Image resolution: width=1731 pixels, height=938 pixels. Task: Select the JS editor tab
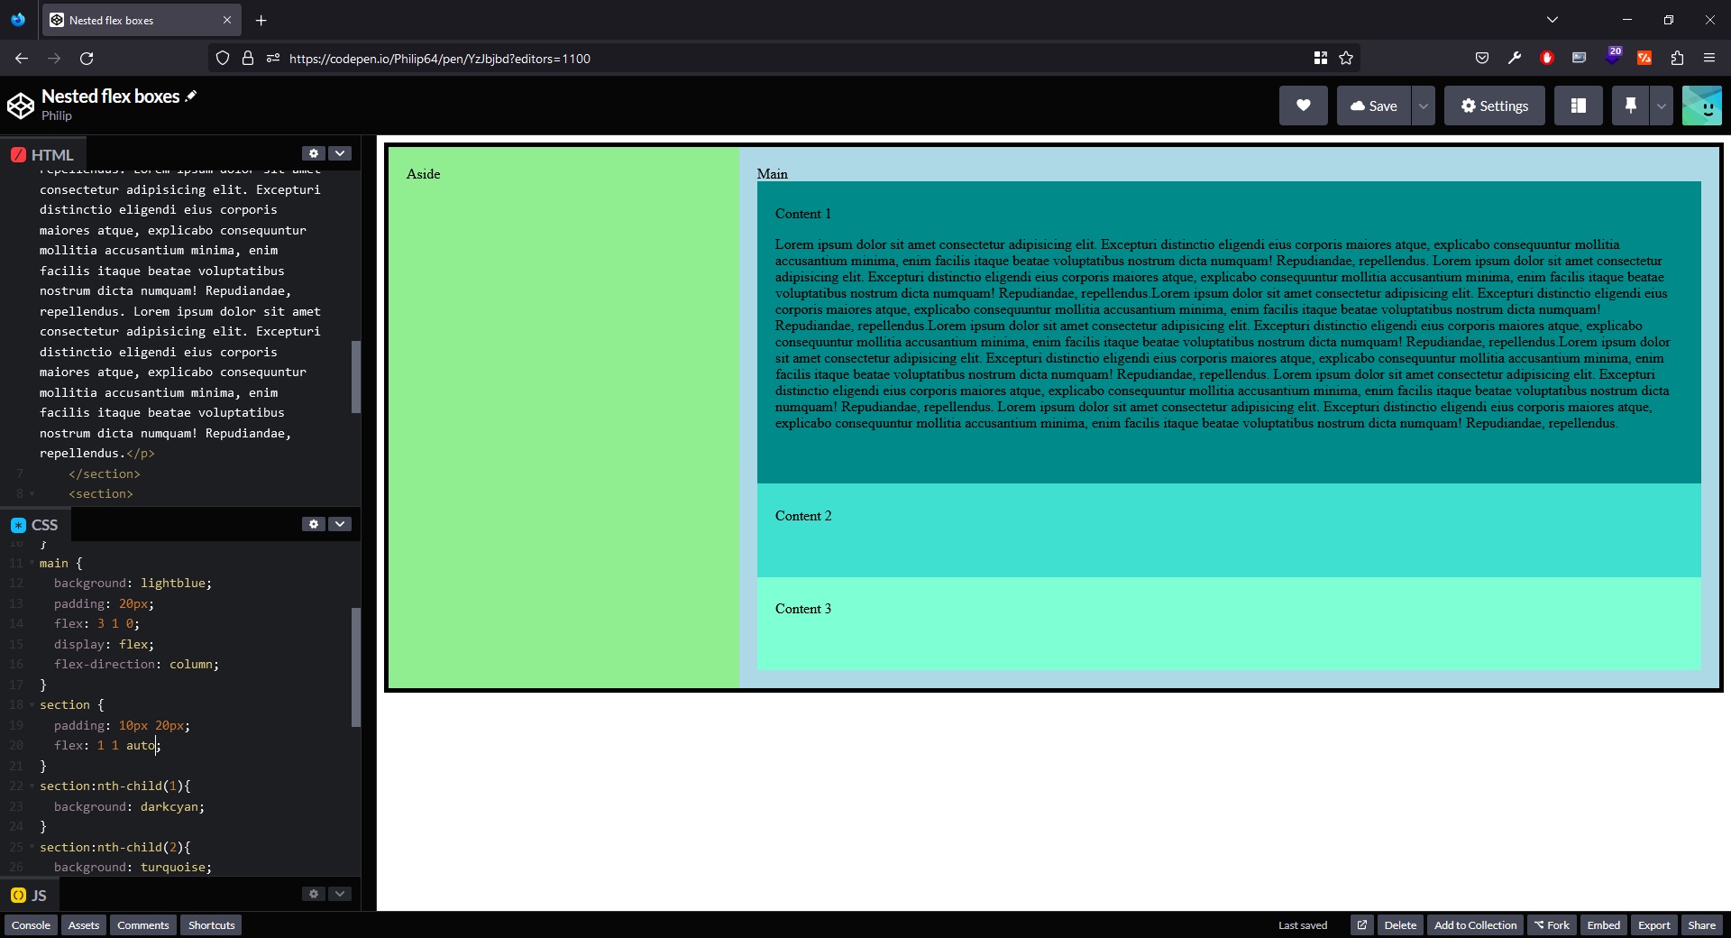[29, 895]
